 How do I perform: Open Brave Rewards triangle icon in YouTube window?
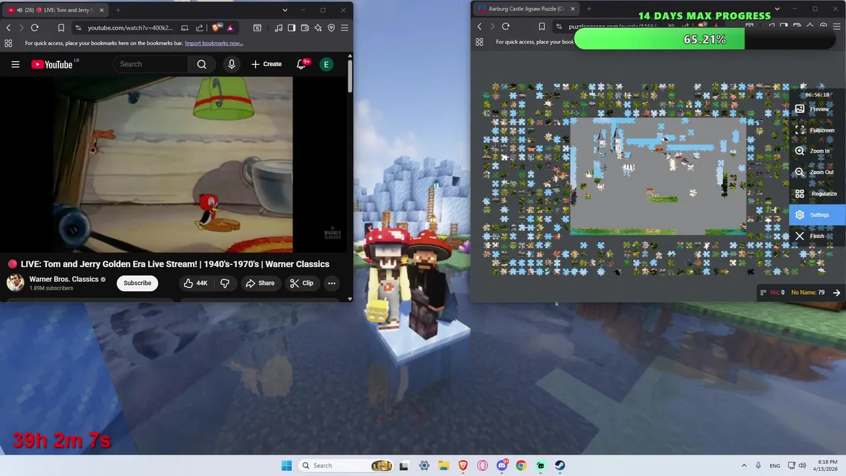[x=230, y=28]
